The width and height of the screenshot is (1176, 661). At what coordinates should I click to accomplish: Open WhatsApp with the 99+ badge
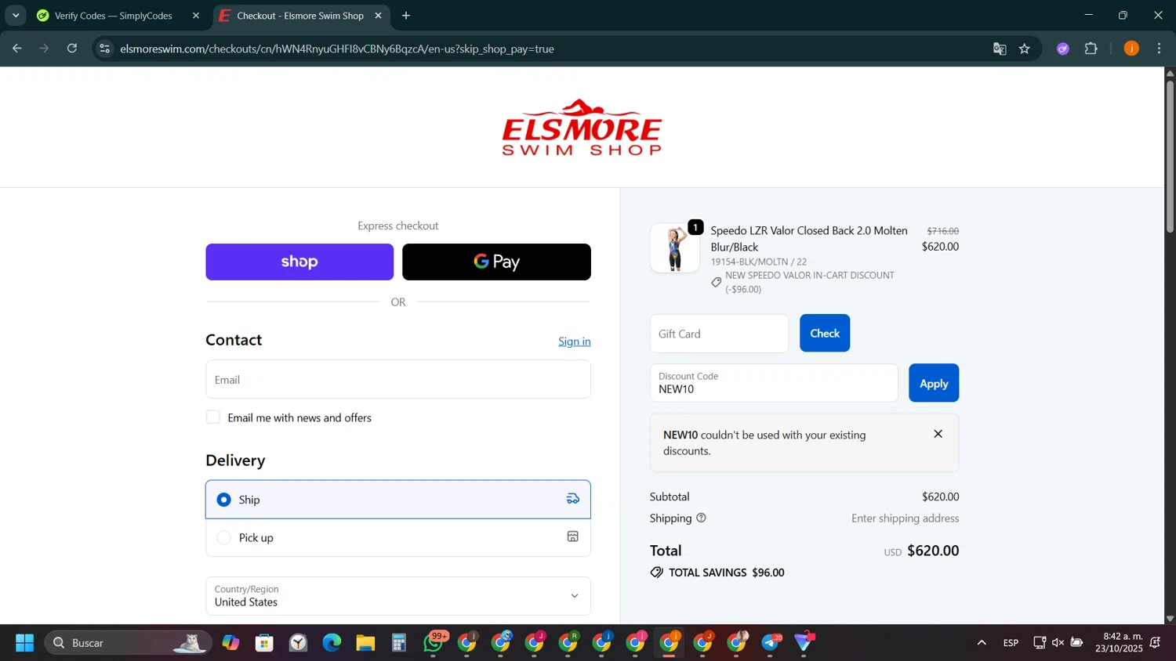pyautogui.click(x=434, y=643)
